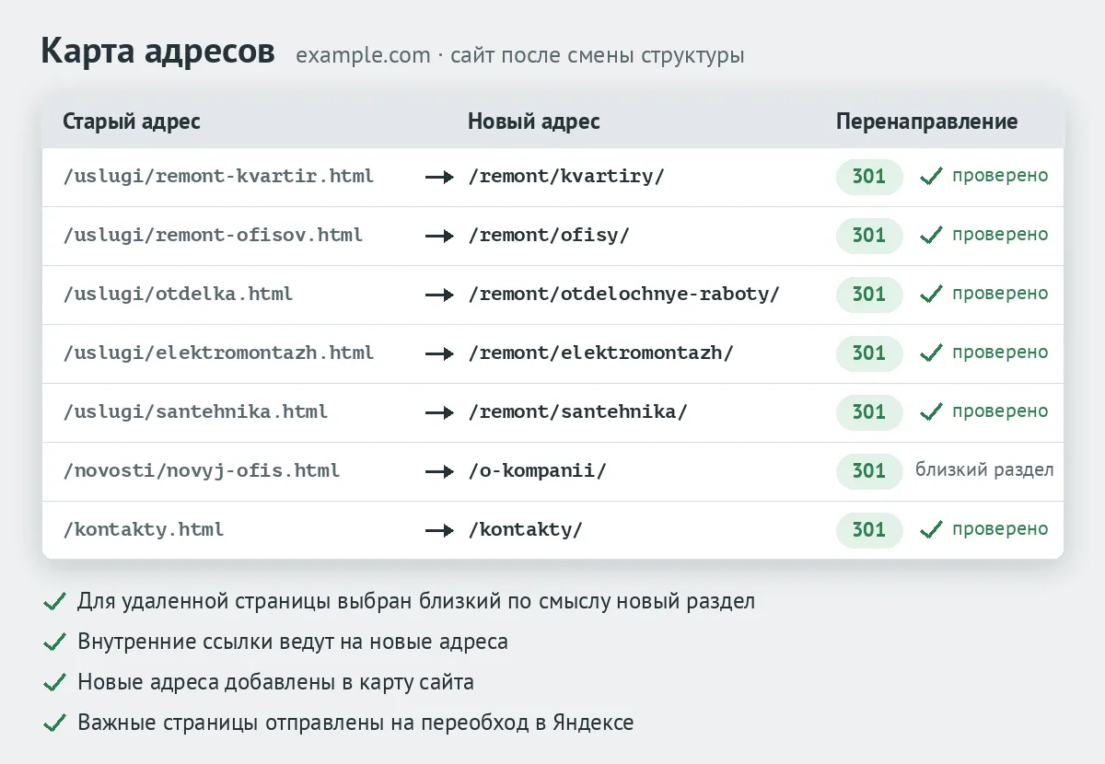The width and height of the screenshot is (1105, 764).
Task: Click the green checkmark in the /remont/ofisy/ row
Action: pyautogui.click(x=931, y=236)
